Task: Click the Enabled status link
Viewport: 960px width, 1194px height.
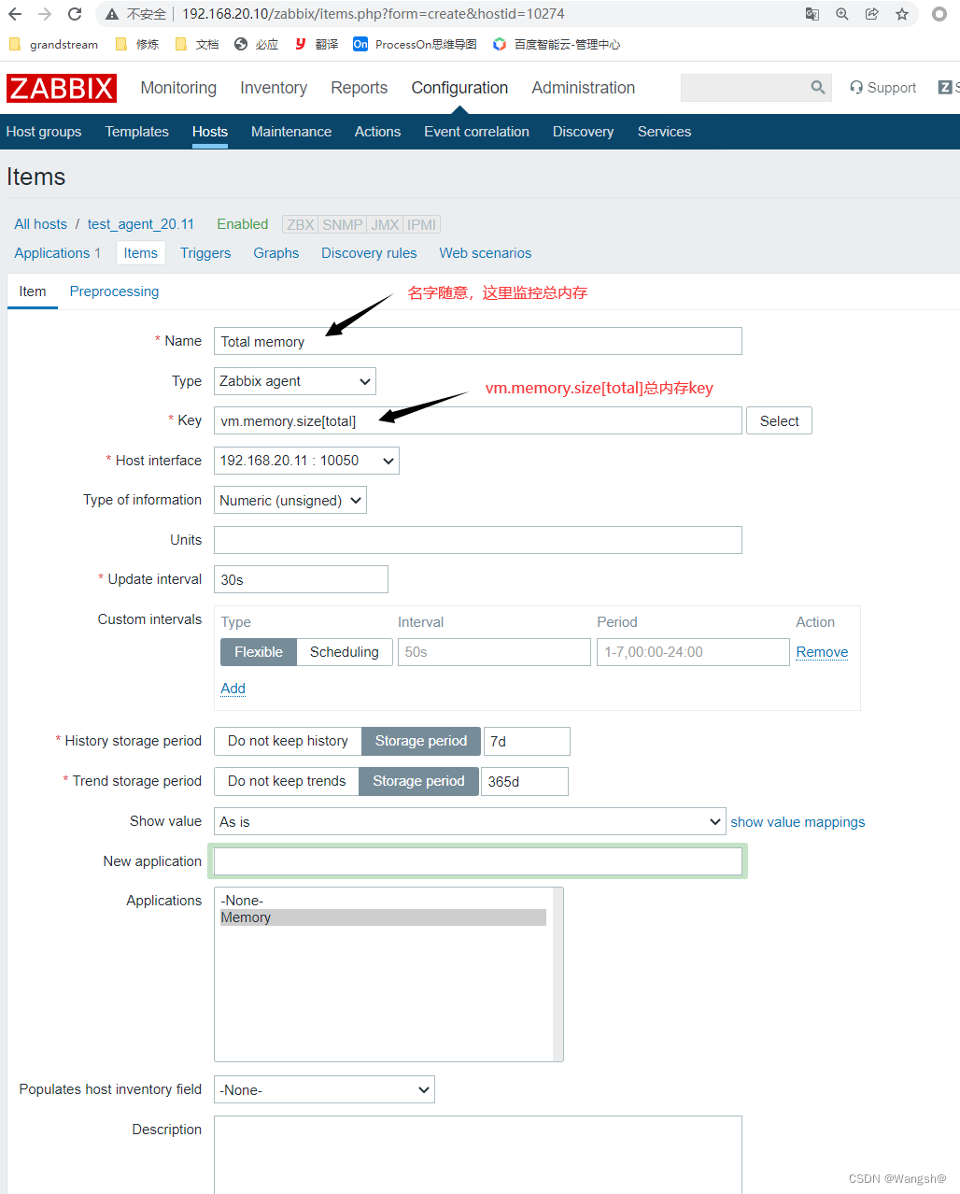Action: coord(243,224)
